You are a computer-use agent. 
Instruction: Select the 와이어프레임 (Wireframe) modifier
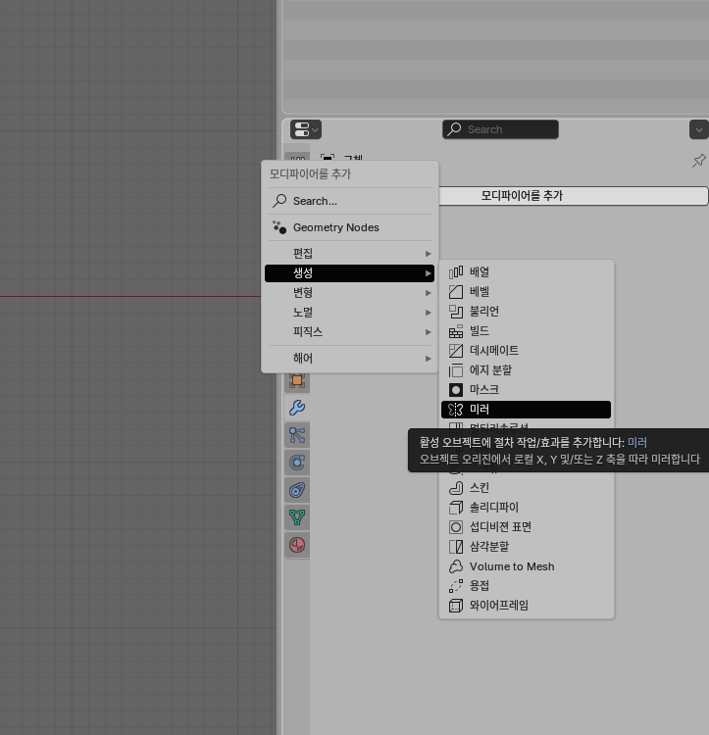pos(527,606)
